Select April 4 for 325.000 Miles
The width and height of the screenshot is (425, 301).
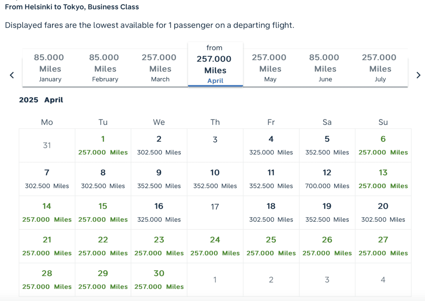click(271, 145)
